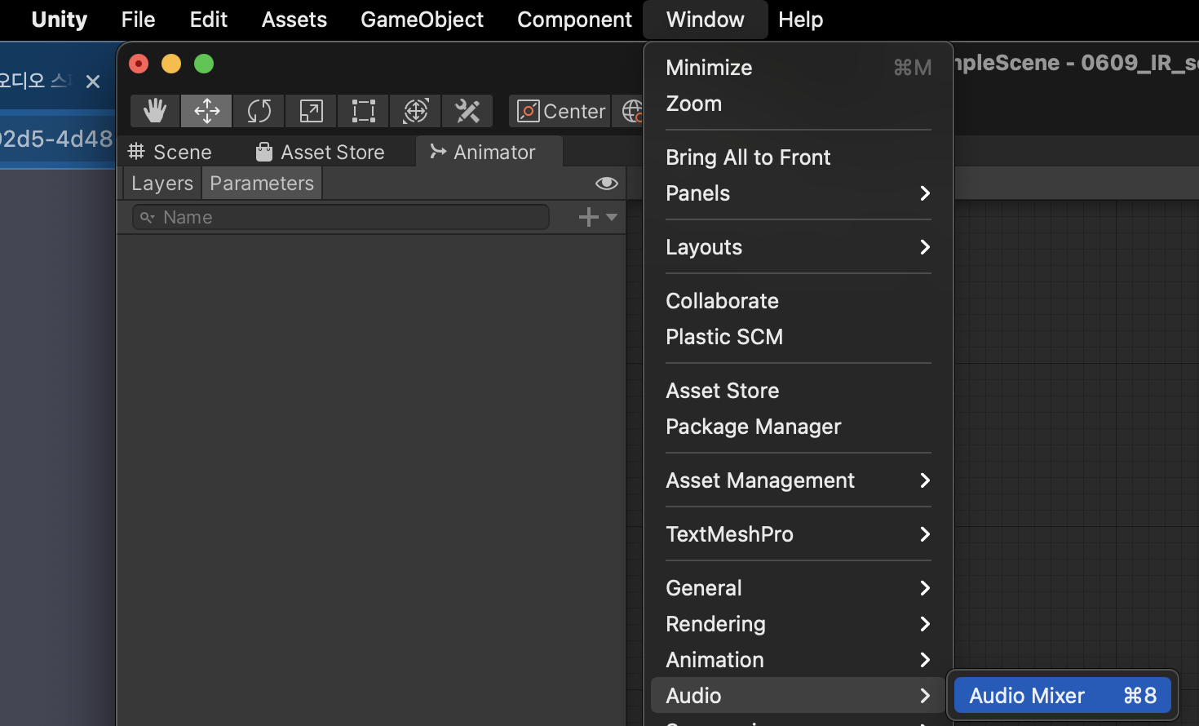This screenshot has height=726, width=1199.
Task: Expand the Rendering submenu
Action: [x=799, y=624]
